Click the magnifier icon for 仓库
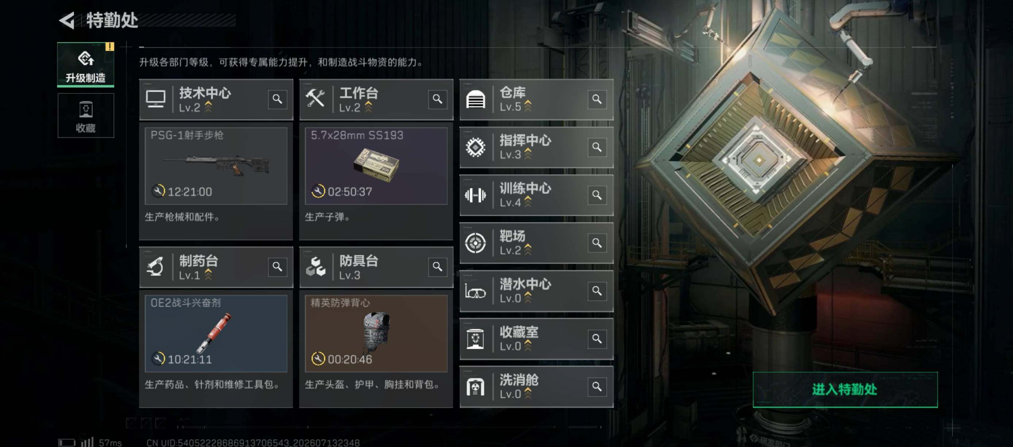This screenshot has width=1013, height=447. [x=597, y=99]
